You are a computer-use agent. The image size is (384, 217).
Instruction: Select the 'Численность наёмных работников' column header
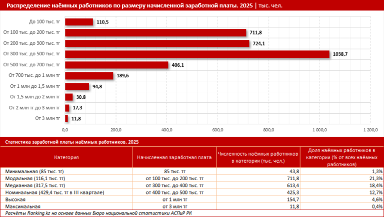point(258,157)
